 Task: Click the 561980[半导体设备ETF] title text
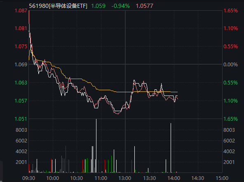58,6
